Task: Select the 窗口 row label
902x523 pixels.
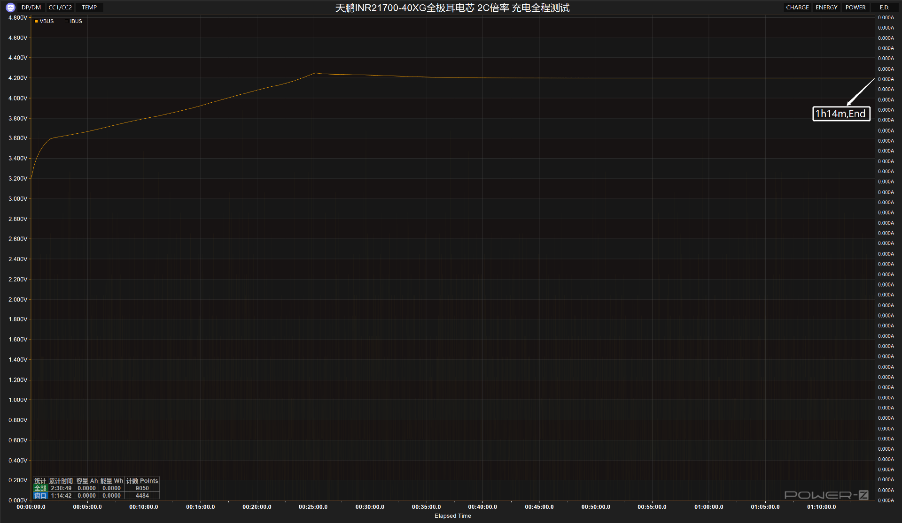Action: click(x=40, y=495)
